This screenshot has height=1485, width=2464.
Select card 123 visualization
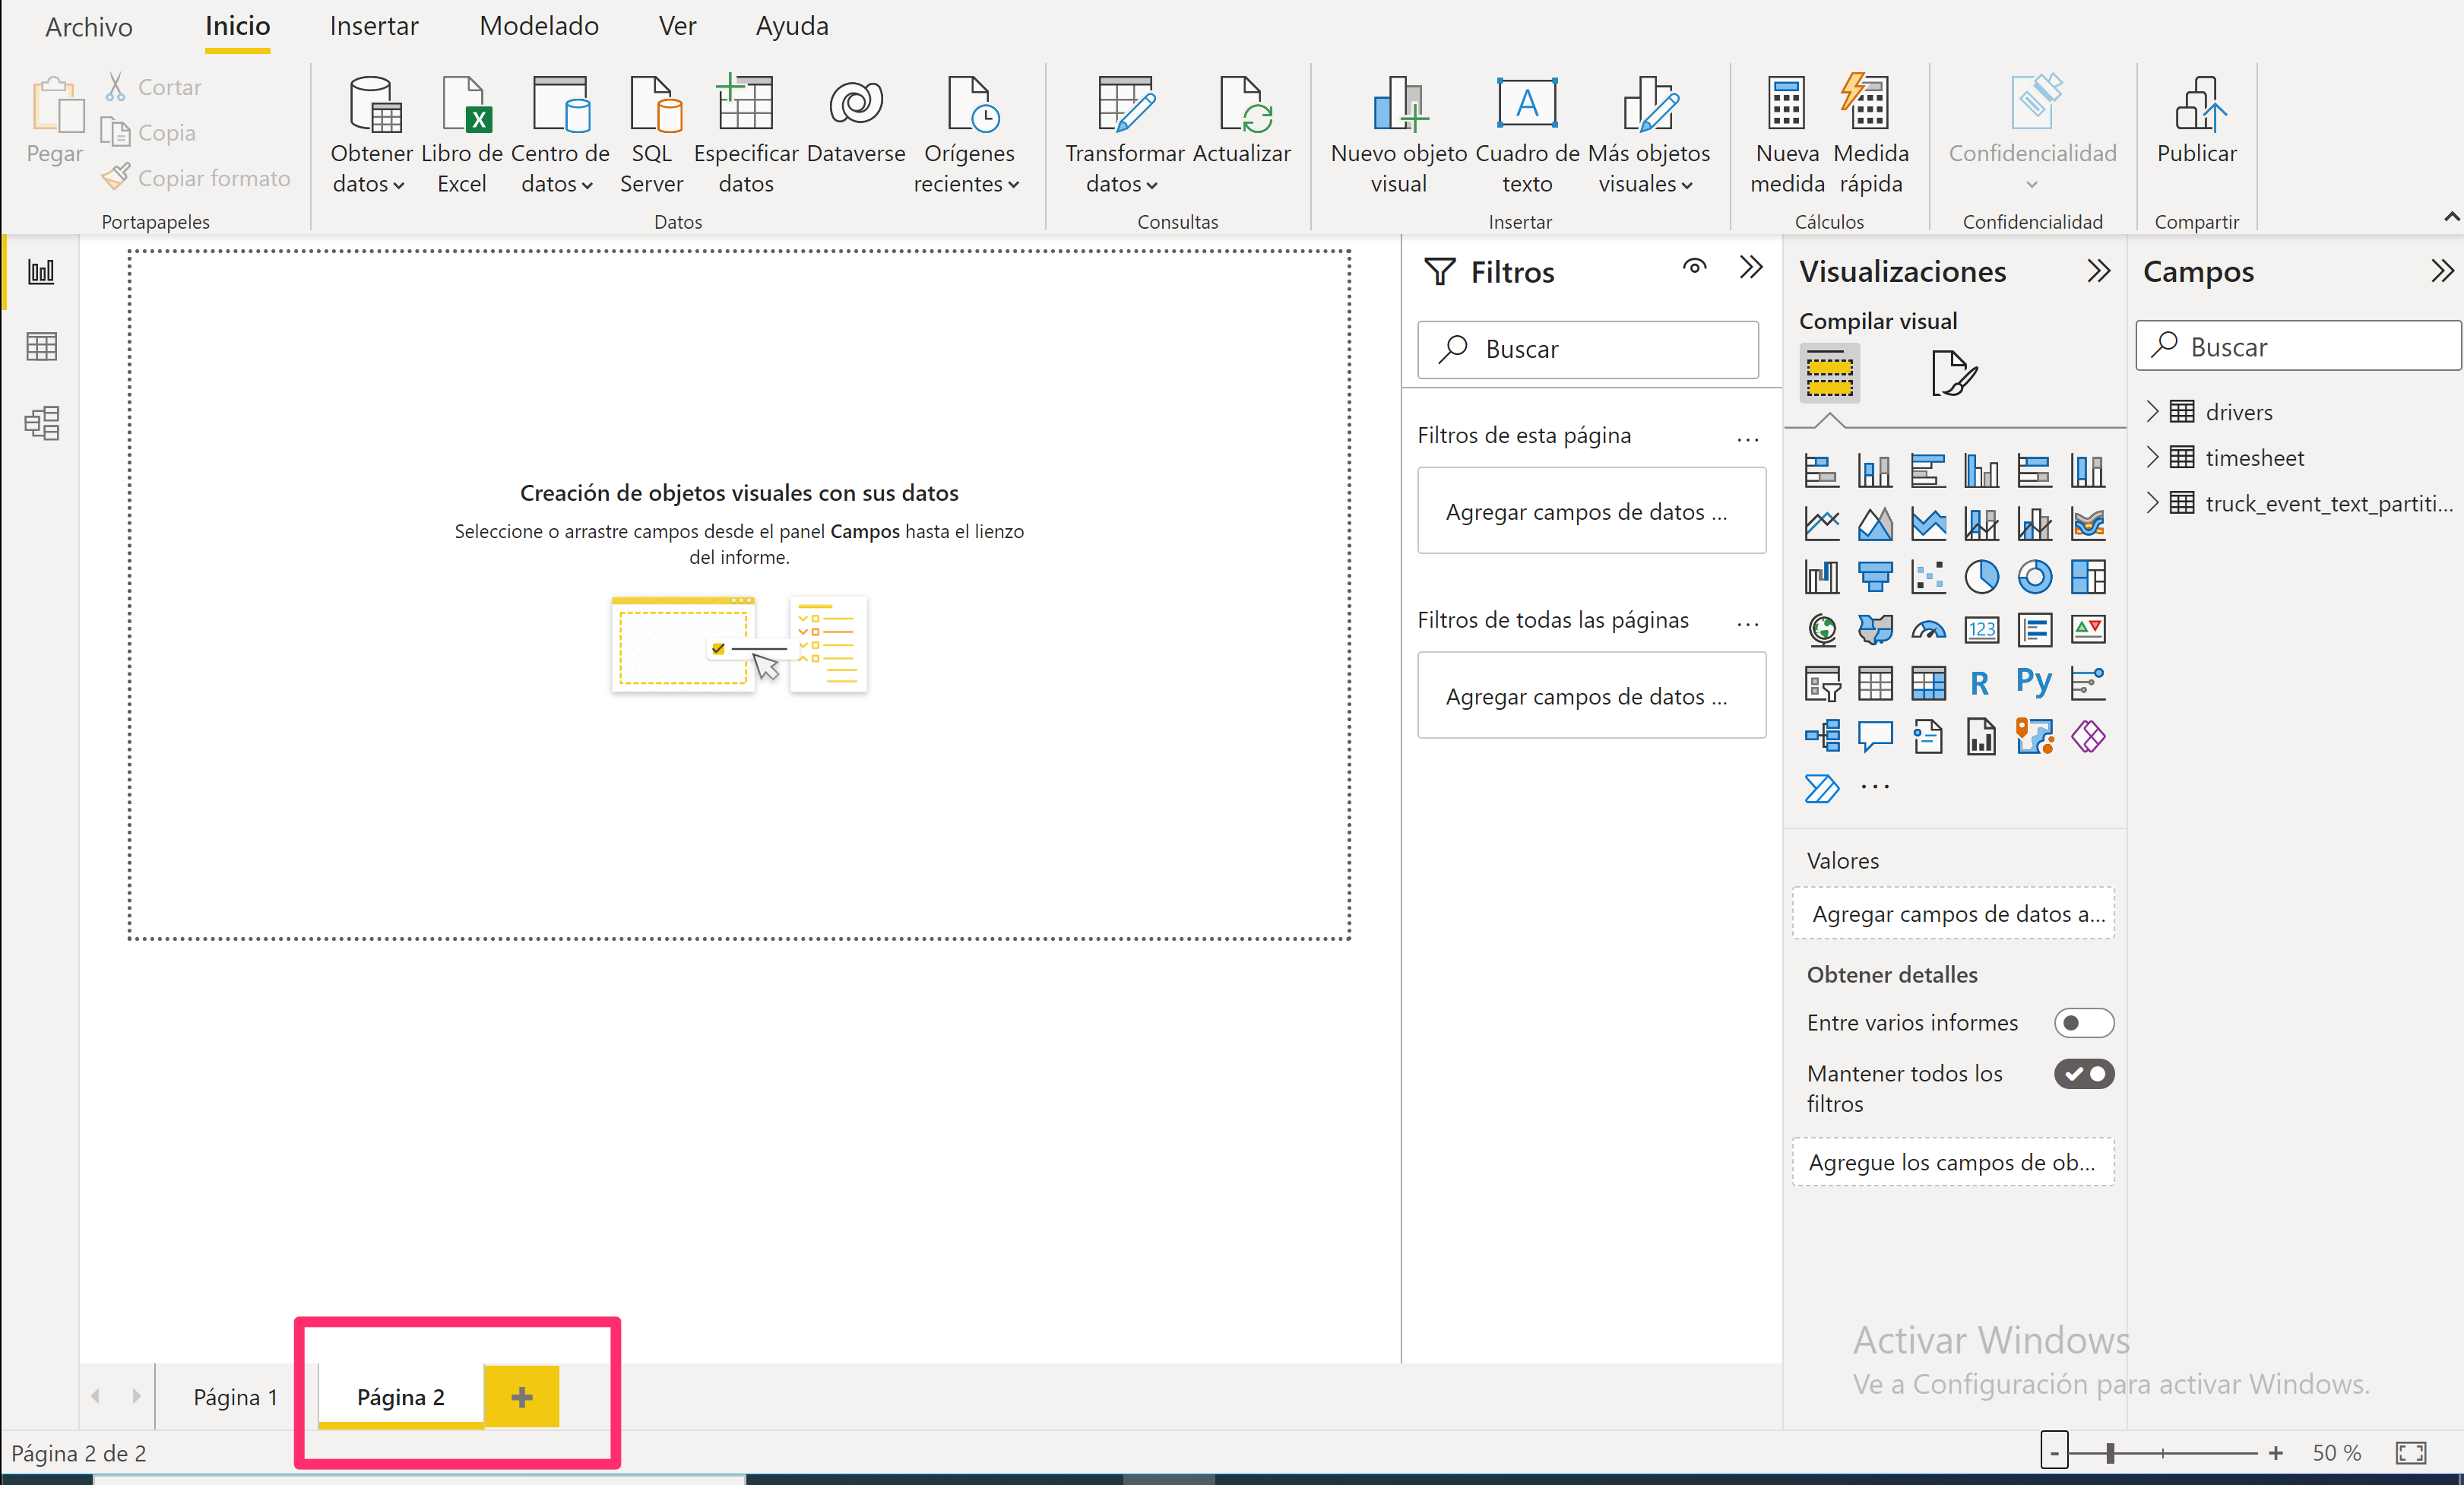click(x=1981, y=630)
